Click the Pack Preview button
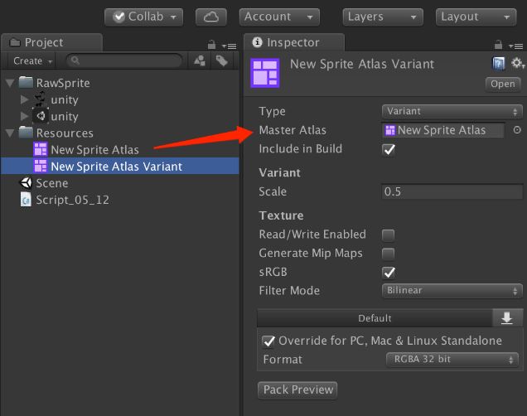The width and height of the screenshot is (527, 416). (297, 389)
